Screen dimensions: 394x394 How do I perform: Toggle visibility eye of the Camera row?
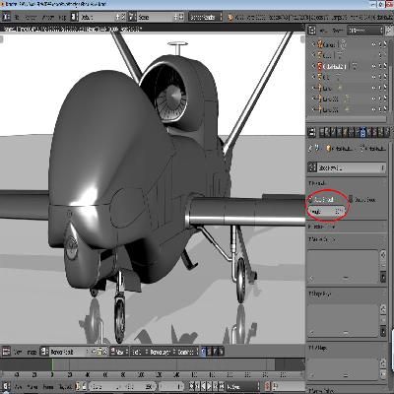(x=374, y=44)
